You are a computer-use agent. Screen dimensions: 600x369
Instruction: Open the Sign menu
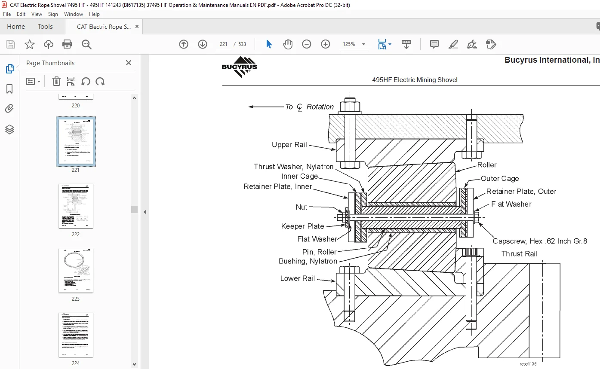click(53, 14)
